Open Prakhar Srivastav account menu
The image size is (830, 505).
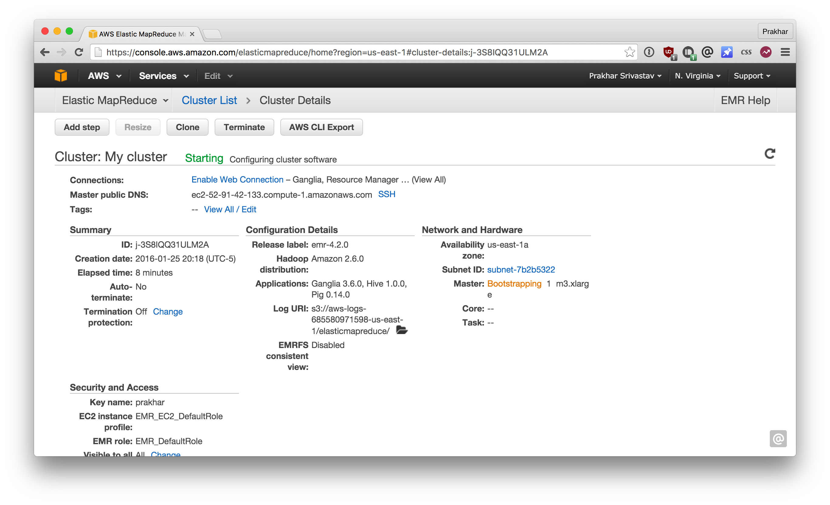tap(625, 76)
